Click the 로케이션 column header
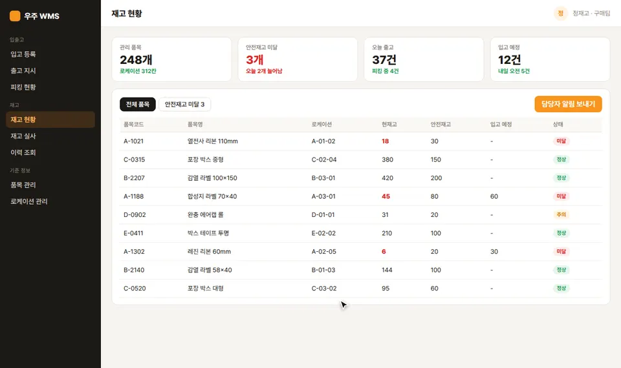 [321, 124]
